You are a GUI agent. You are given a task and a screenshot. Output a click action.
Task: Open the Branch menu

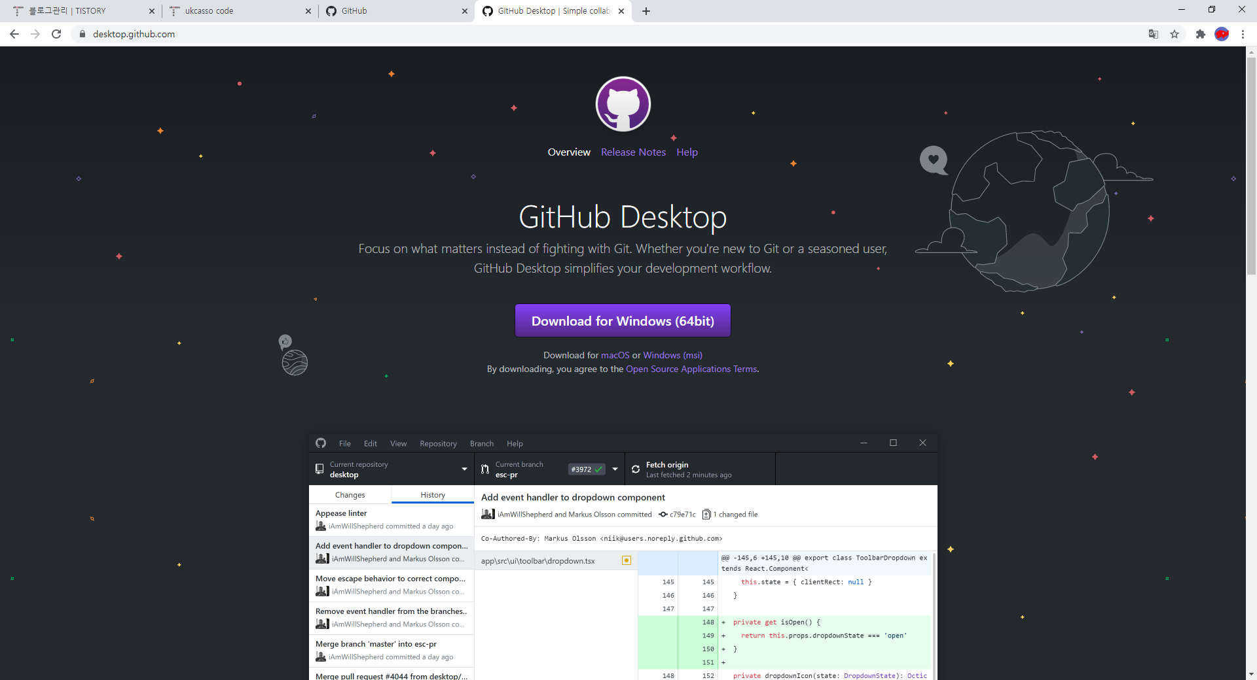(482, 443)
